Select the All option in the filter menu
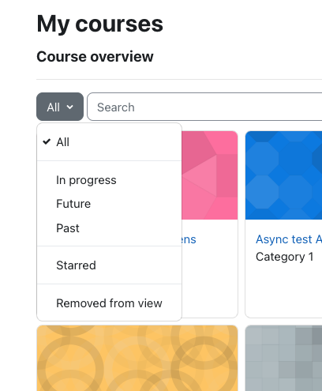 (x=109, y=142)
